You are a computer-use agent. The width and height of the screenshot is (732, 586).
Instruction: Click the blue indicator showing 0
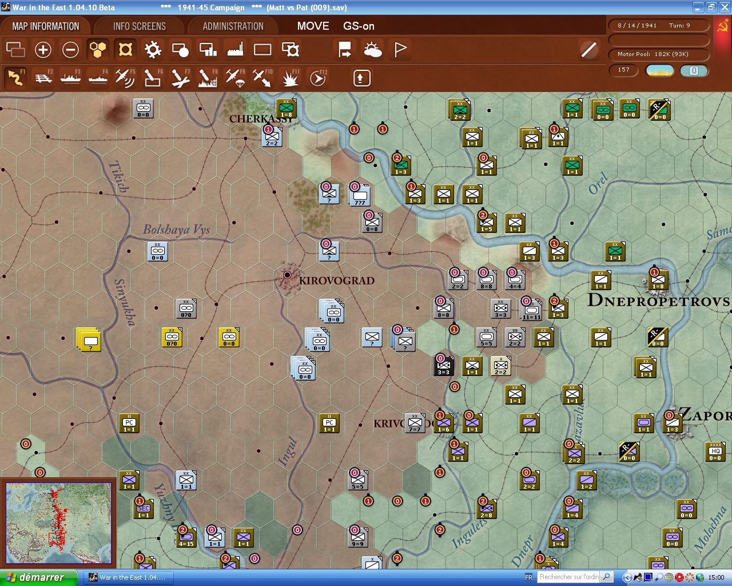point(694,70)
